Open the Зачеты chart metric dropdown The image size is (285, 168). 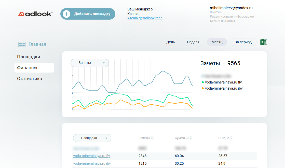[90, 63]
